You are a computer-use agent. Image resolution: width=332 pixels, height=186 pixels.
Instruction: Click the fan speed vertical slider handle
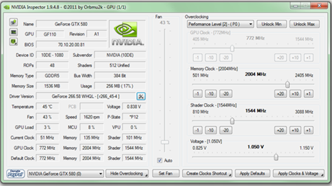click(x=165, y=142)
